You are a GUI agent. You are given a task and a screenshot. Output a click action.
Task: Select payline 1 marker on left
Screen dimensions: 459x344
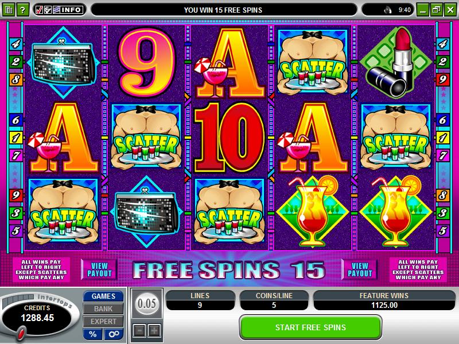point(15,138)
